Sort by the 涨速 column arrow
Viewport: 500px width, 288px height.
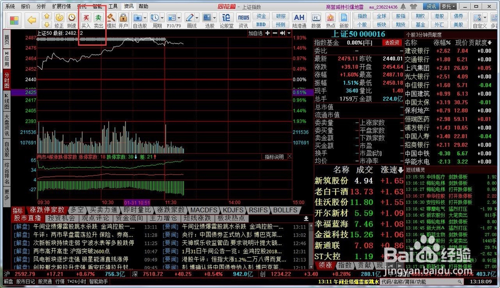tap(400, 170)
